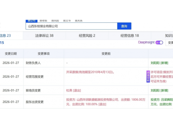Toggle the DeepInsight switch

[x=159, y=42]
